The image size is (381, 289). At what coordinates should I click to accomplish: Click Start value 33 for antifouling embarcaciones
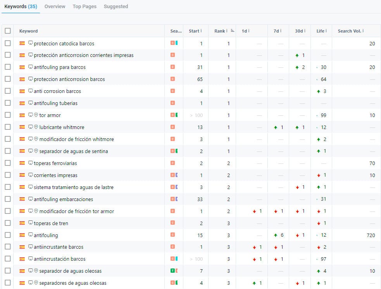click(x=200, y=200)
